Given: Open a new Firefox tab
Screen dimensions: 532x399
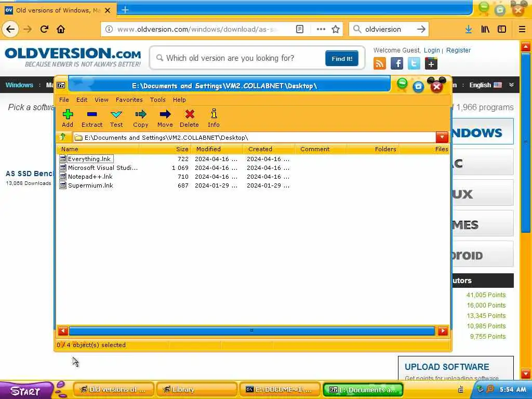Looking at the screenshot, I should tap(125, 10).
